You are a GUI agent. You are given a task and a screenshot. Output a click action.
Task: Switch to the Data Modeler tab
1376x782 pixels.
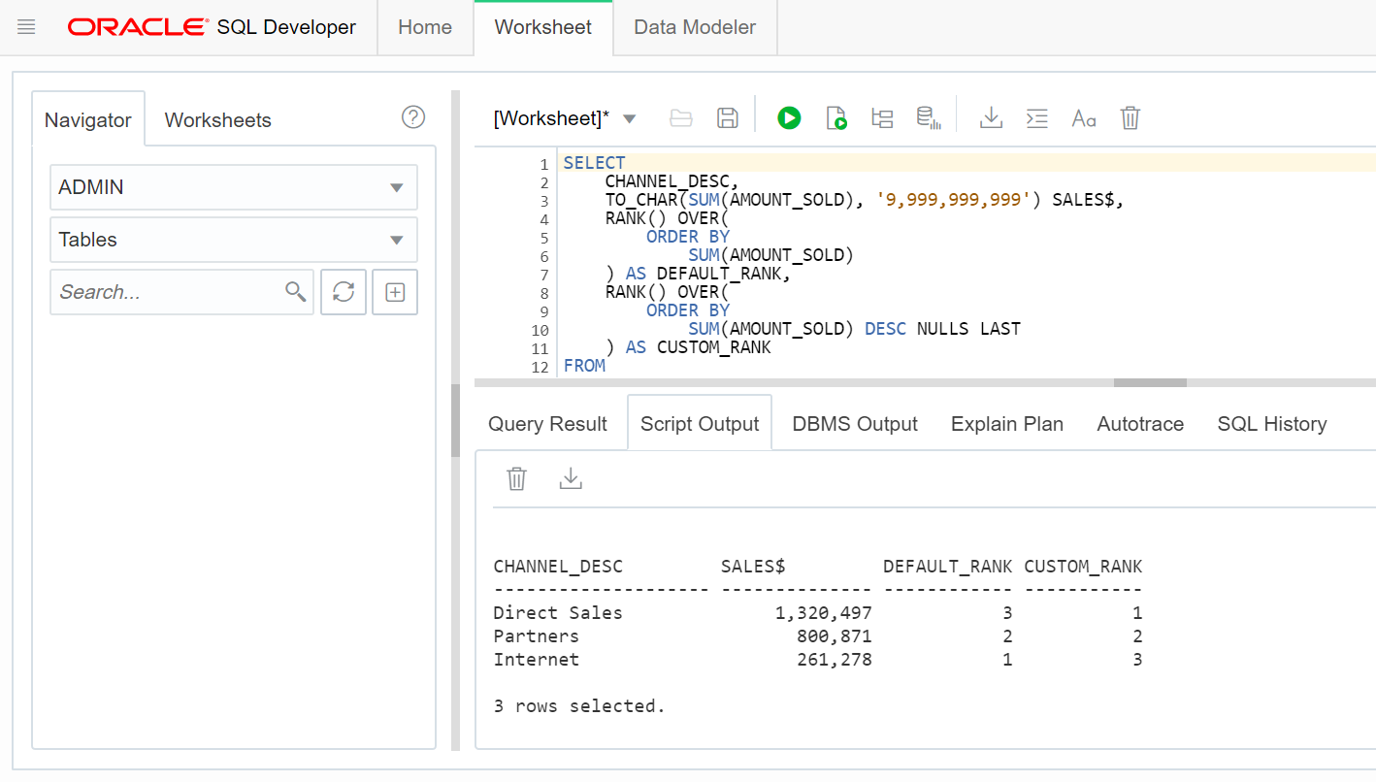695,27
